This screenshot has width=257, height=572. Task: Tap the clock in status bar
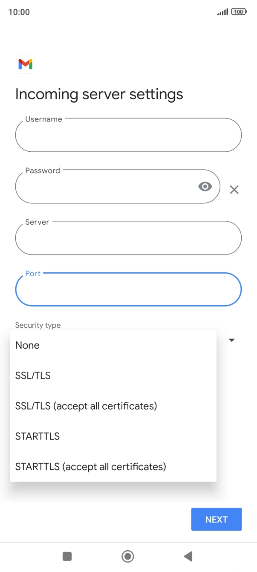19,12
